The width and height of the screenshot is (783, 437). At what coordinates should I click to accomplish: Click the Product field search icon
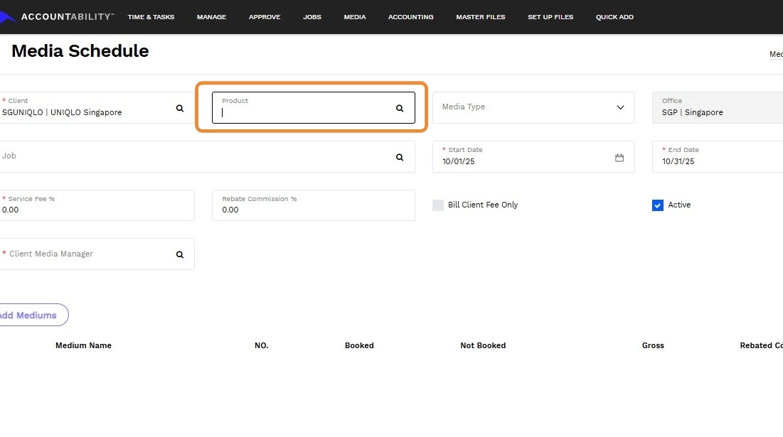(400, 108)
